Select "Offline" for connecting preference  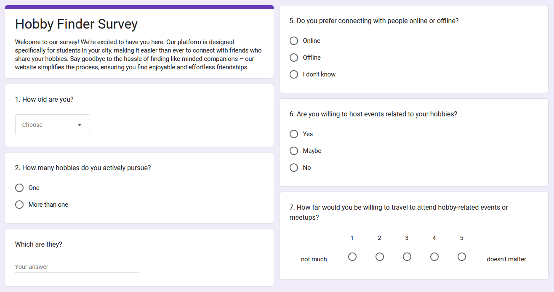pos(293,58)
